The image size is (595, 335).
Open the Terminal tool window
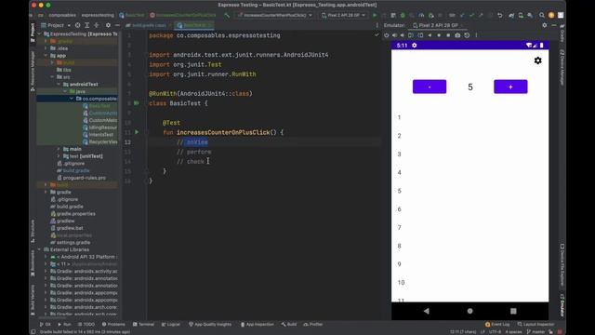coord(143,325)
